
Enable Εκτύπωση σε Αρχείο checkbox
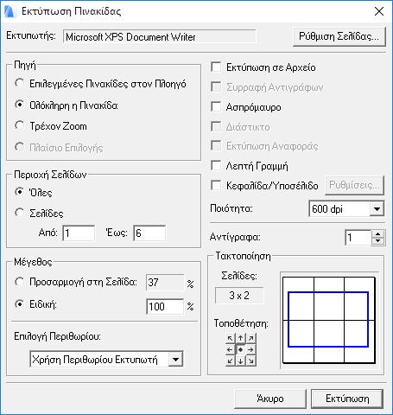click(216, 67)
